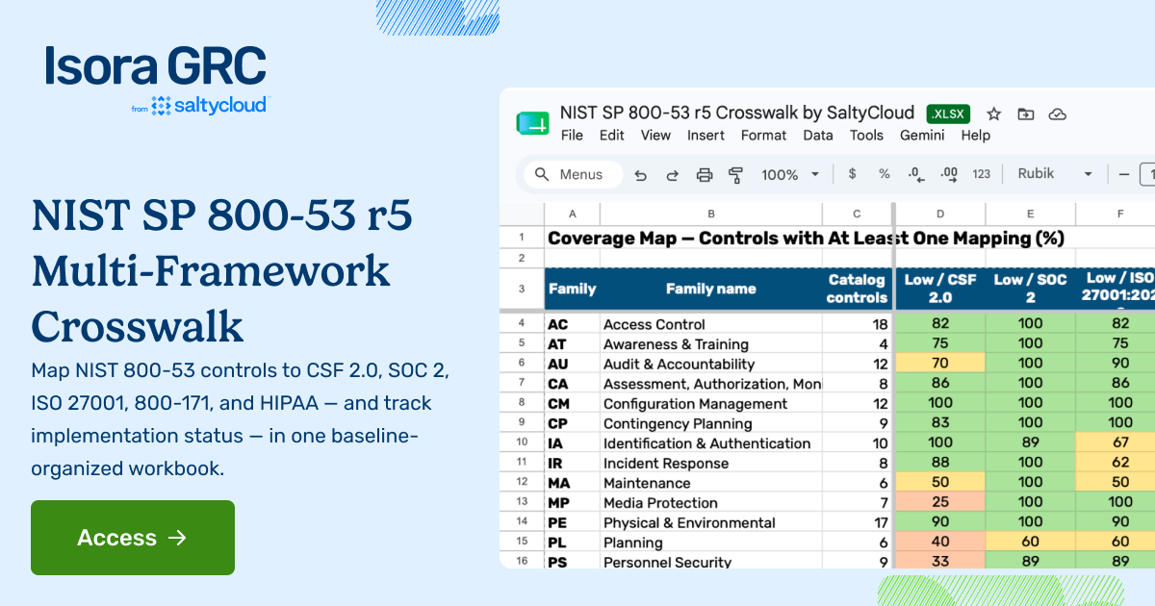Open the move-to-folder icon
This screenshot has height=606, width=1155.
1026,114
